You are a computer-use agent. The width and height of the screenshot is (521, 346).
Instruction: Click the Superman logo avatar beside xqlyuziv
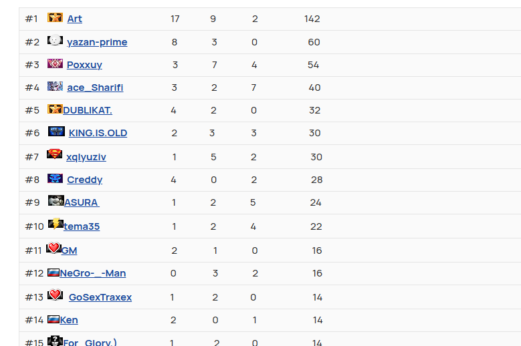[54, 154]
